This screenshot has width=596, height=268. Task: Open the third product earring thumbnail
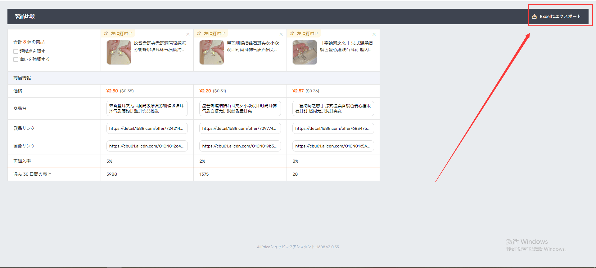click(305, 52)
